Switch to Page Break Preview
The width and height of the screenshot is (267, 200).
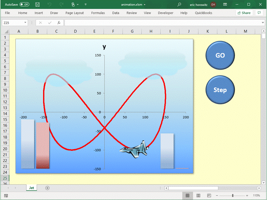[x=209, y=195]
